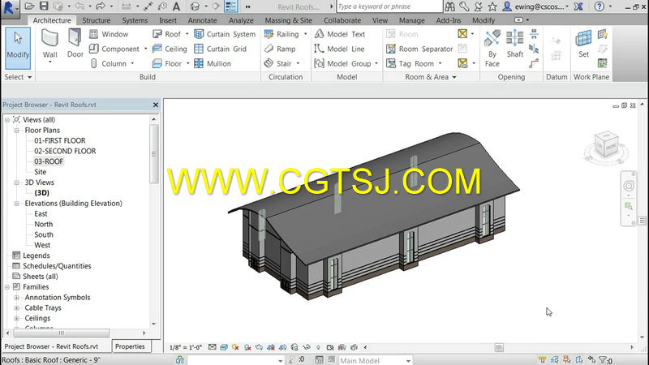Close the Project Browser panel

pyautogui.click(x=156, y=105)
